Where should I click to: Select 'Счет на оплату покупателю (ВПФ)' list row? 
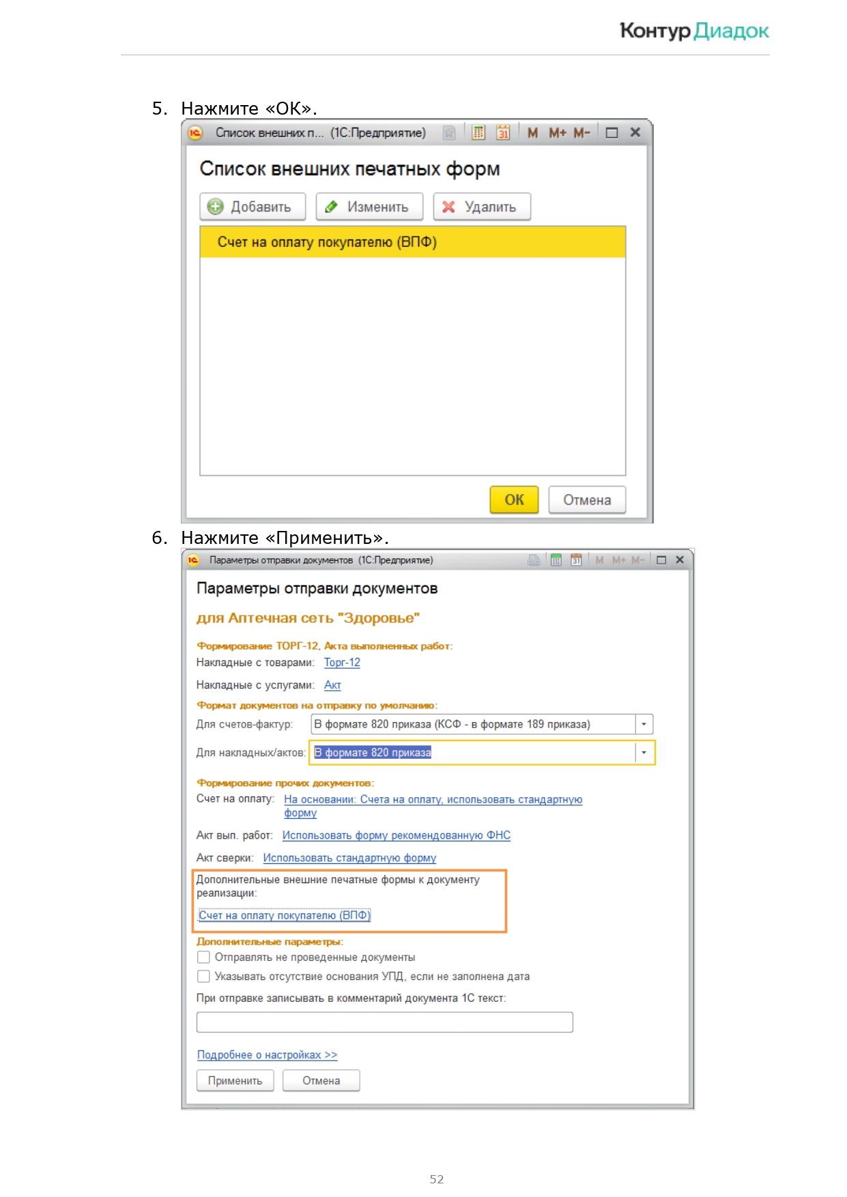(412, 242)
